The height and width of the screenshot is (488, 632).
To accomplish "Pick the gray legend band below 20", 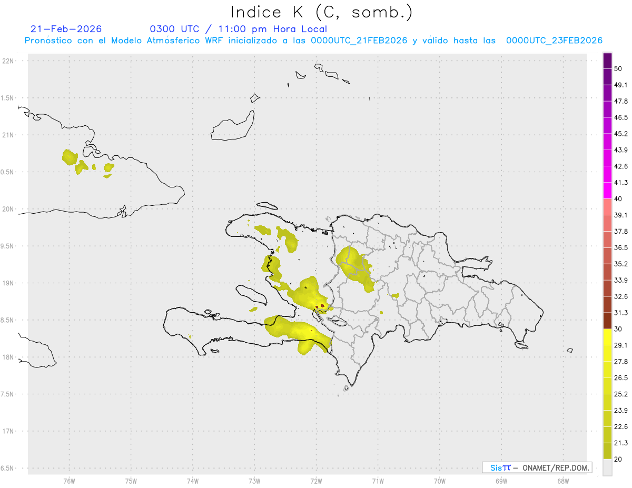I will [x=607, y=467].
